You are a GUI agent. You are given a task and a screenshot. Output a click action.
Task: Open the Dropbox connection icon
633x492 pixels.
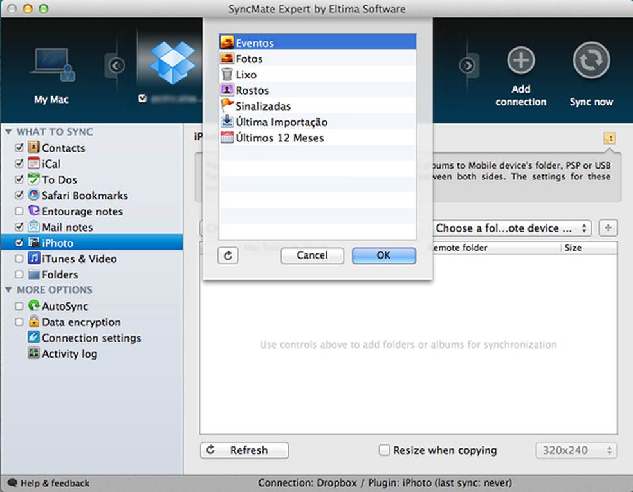point(172,62)
